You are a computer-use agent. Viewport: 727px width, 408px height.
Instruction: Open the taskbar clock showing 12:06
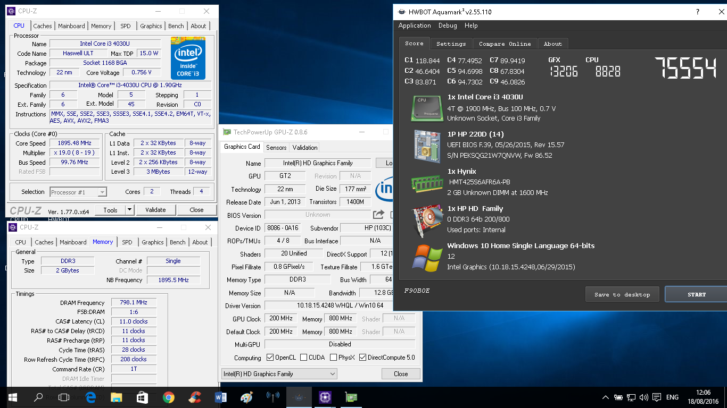[x=704, y=397]
